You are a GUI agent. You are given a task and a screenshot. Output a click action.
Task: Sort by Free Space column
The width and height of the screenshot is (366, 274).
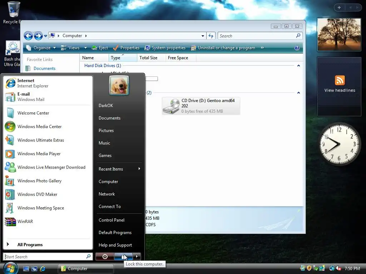point(180,57)
